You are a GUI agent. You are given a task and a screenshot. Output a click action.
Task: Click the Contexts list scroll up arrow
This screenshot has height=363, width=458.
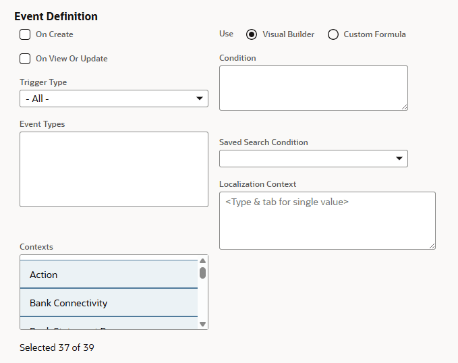[202, 261]
